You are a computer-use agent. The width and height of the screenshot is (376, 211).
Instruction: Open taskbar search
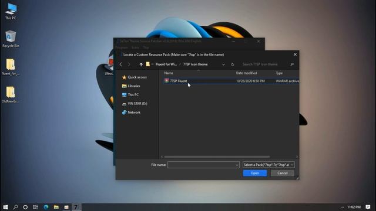pos(16,207)
